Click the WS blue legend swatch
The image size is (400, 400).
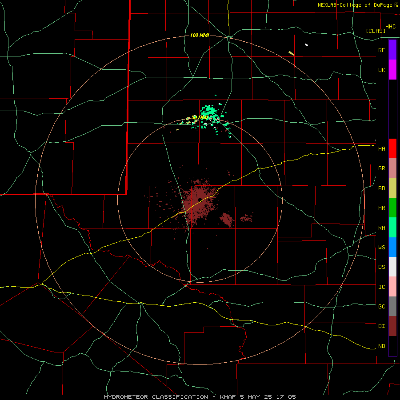(x=392, y=247)
